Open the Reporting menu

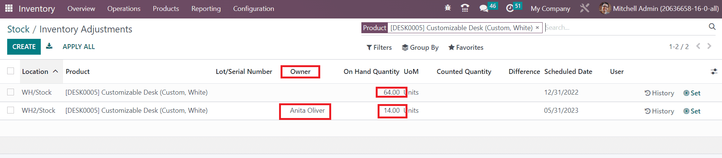pyautogui.click(x=206, y=8)
